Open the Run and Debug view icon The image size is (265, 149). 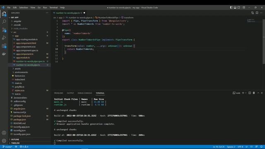4,38
